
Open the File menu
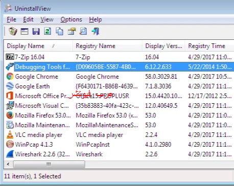11,19
